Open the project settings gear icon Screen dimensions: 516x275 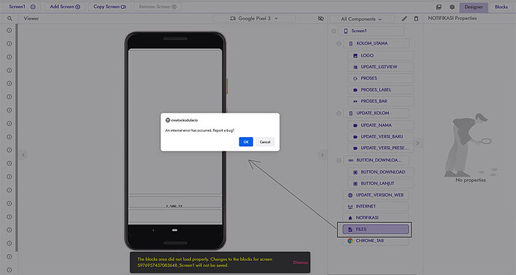(x=452, y=7)
